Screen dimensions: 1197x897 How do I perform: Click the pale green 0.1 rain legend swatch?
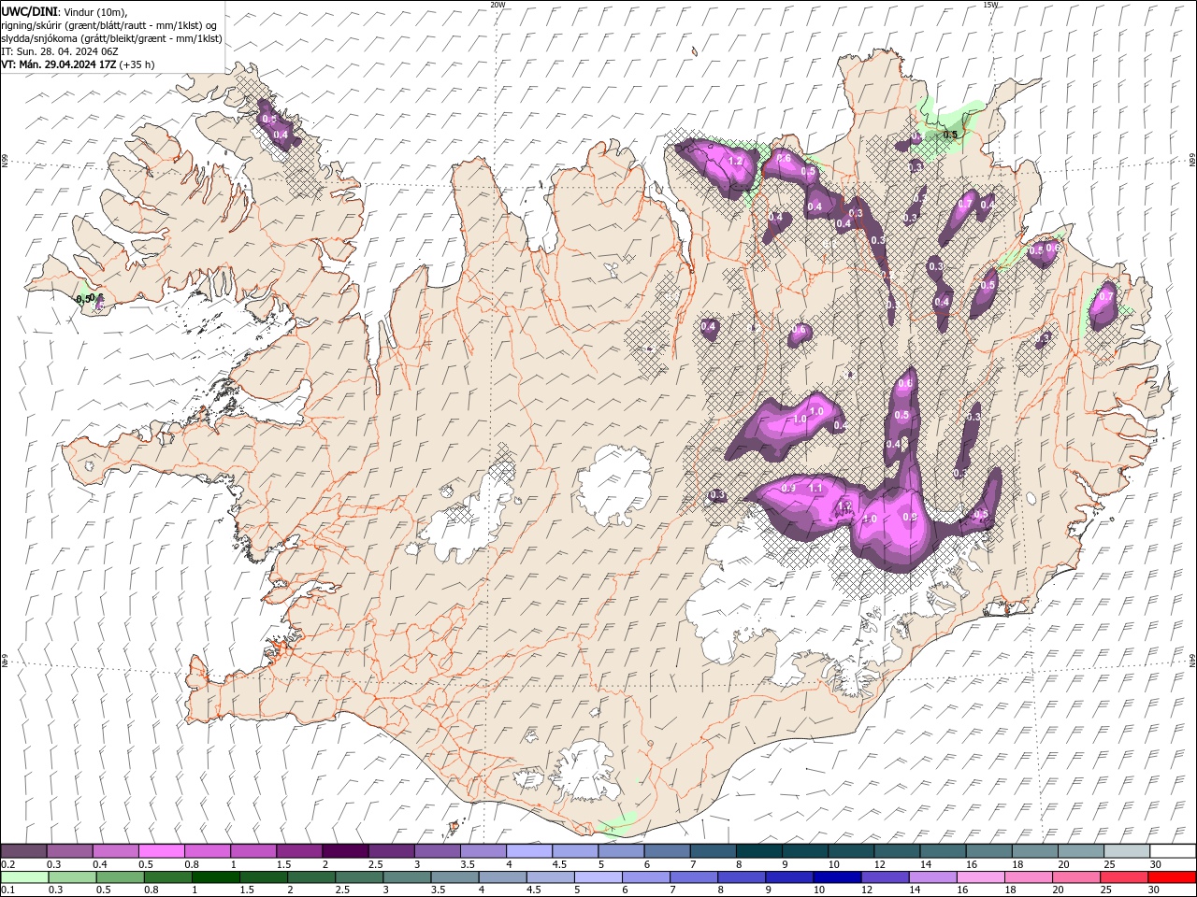tap(24, 877)
